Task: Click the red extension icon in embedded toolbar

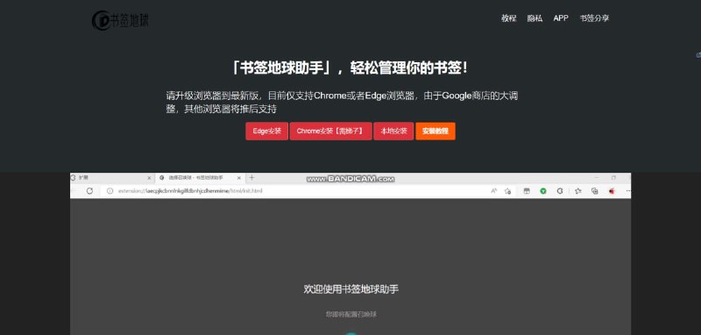Action: click(612, 191)
